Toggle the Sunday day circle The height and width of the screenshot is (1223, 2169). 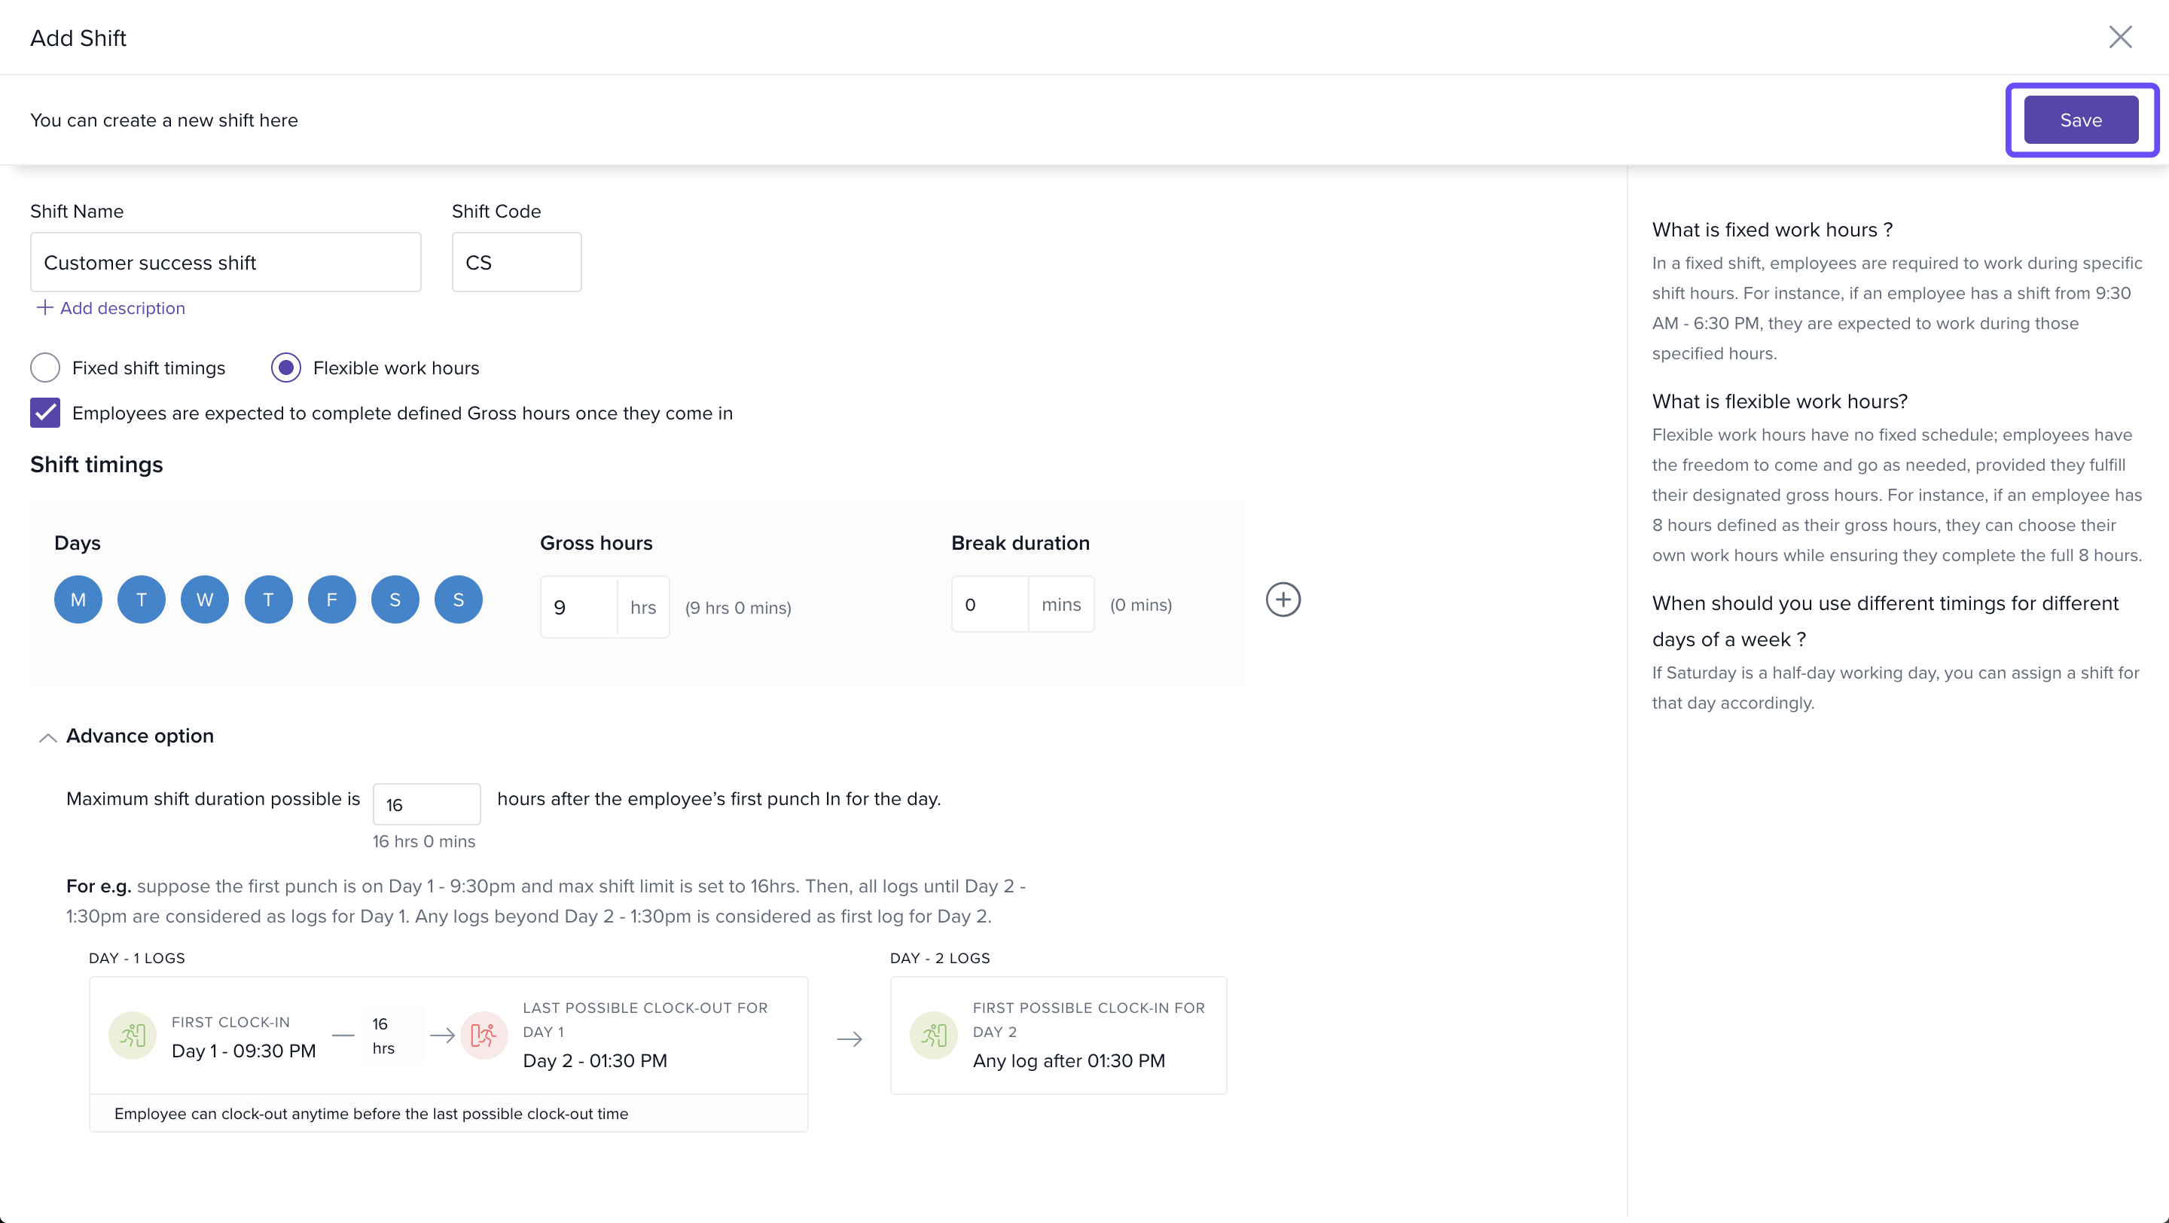point(458,600)
